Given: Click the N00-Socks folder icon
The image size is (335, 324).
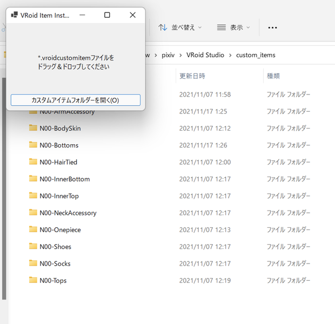Looking at the screenshot, I should 33,262.
